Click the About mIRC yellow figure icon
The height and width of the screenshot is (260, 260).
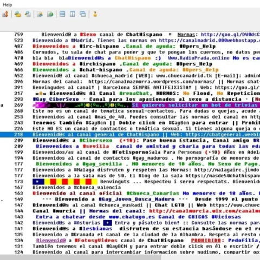pyautogui.click(x=95, y=14)
